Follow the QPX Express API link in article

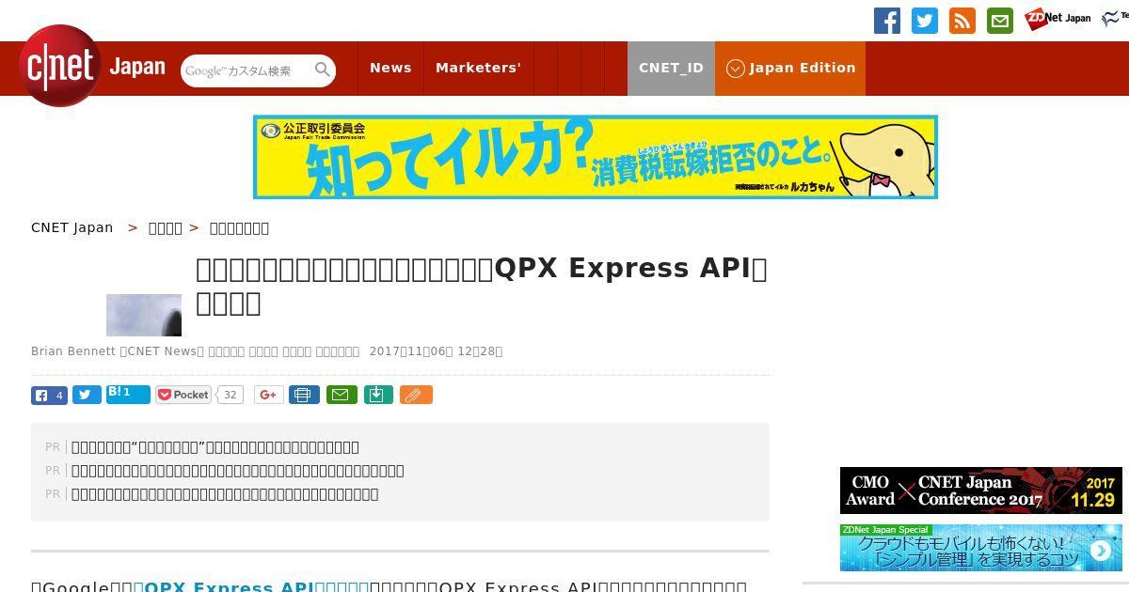pyautogui.click(x=252, y=586)
